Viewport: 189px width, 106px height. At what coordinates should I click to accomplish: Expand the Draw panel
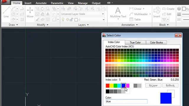point(13,25)
